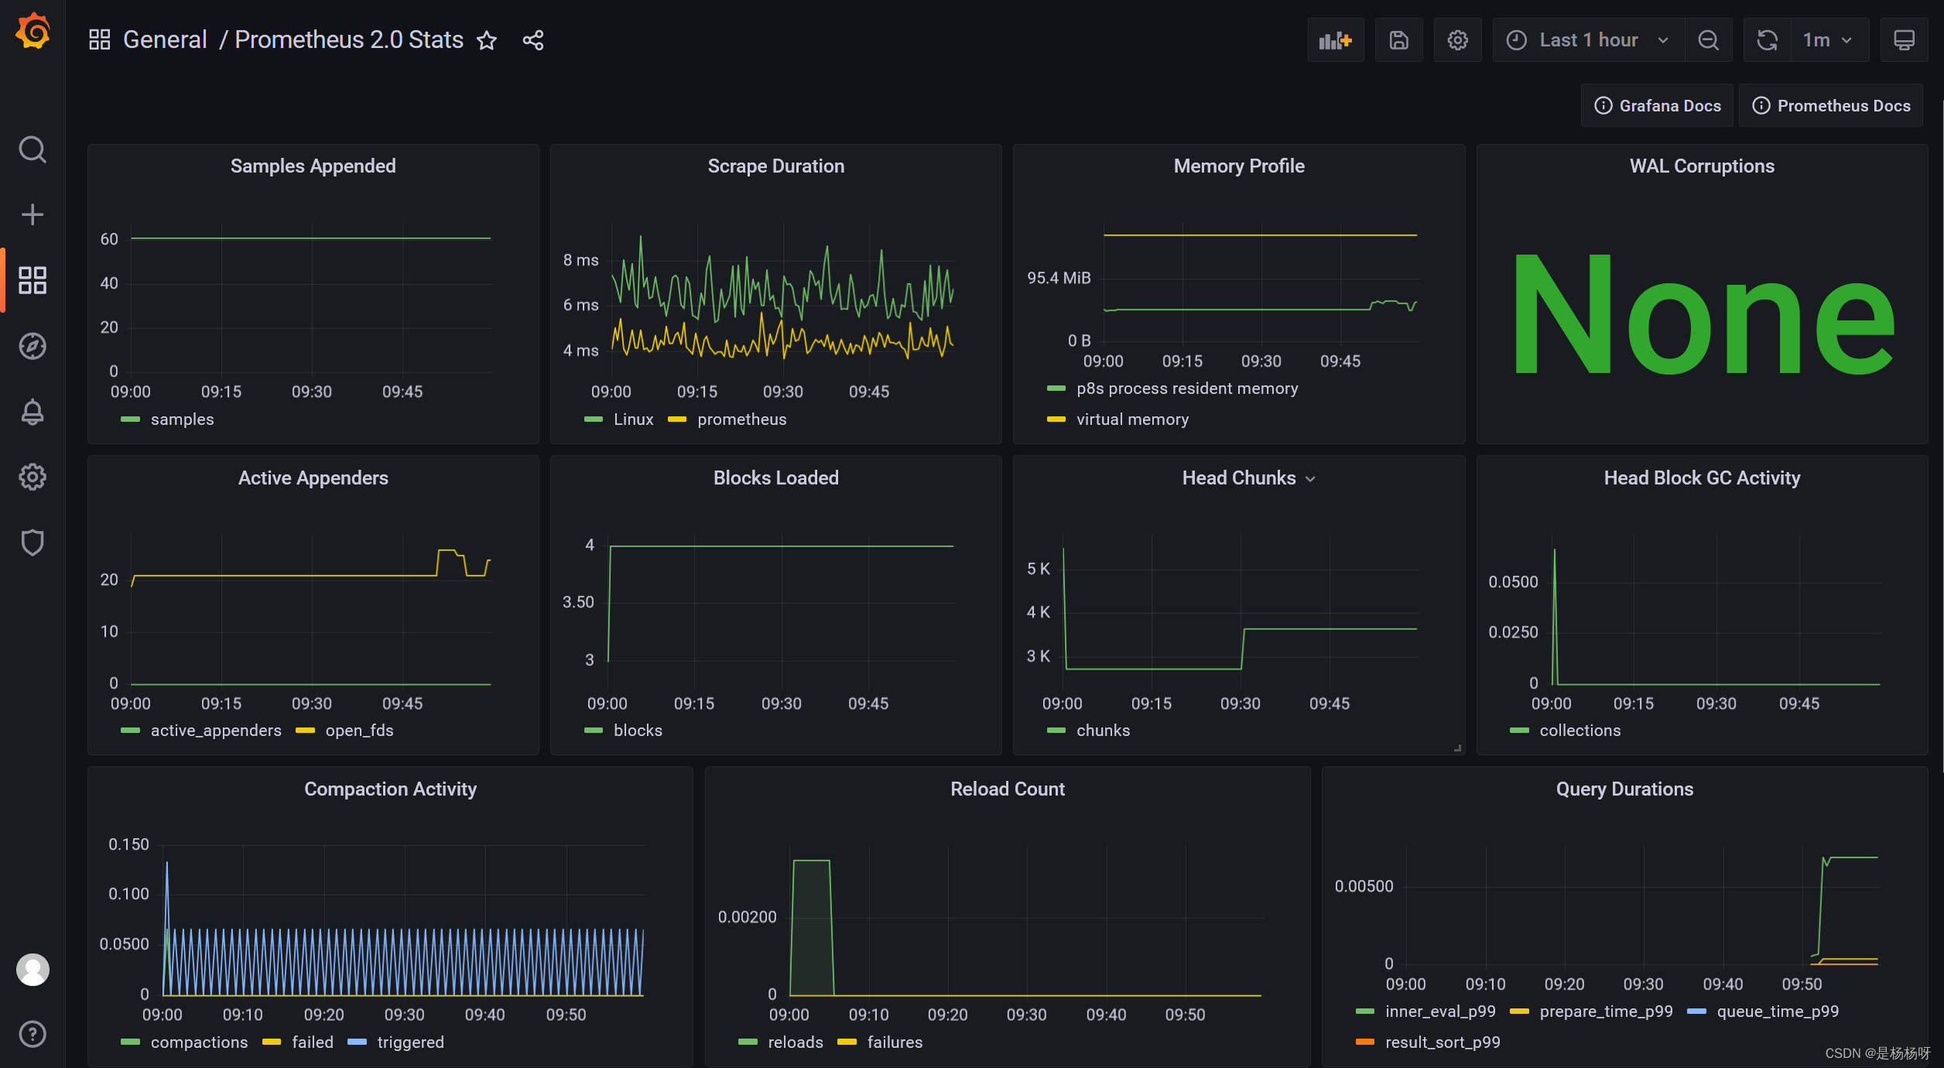Screen dimensions: 1944x1068
Task: Open the Memory Profile panel title menu
Action: 1238,166
